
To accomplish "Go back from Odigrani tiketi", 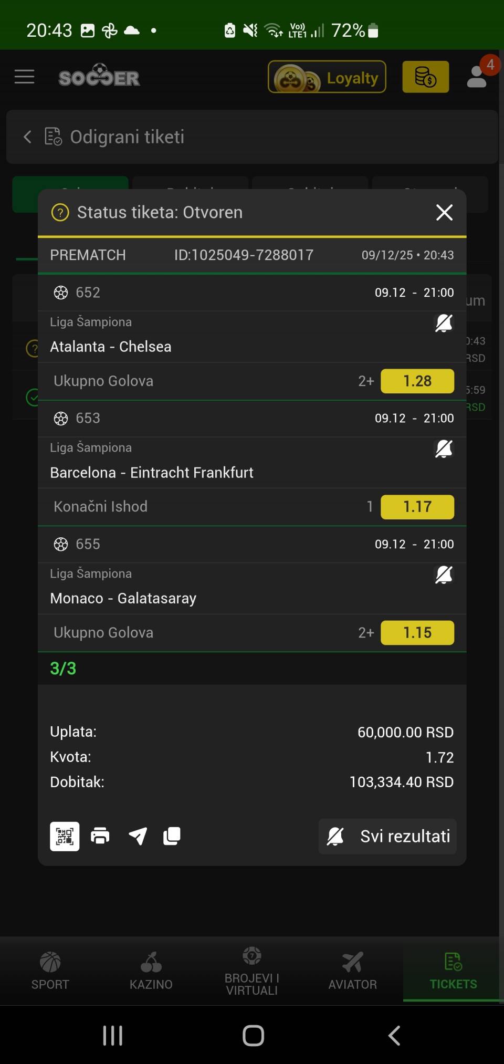I will (28, 137).
